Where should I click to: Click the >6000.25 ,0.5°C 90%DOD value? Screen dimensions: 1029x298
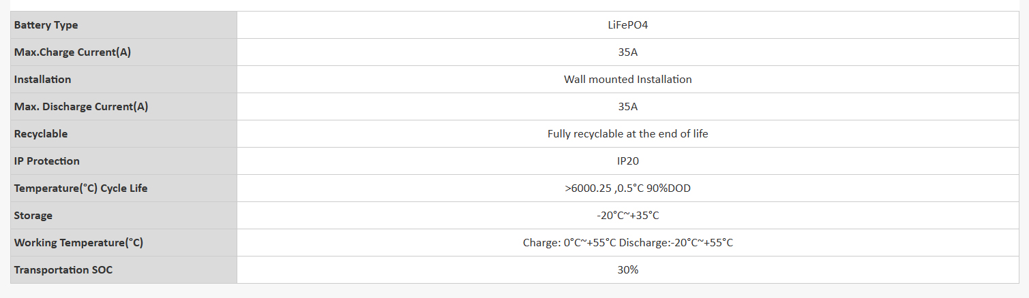coord(627,188)
